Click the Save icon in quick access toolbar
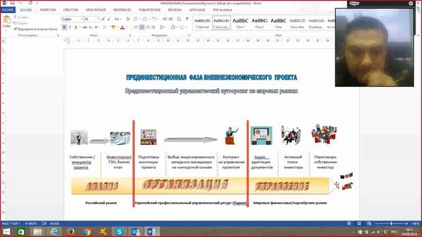Screen dimensions: 422x237 [12, 3]
